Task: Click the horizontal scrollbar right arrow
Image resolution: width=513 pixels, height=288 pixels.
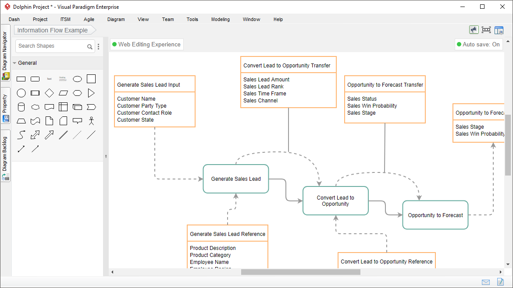Action: click(501, 272)
